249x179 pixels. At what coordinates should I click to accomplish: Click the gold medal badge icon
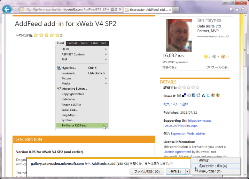206,57
